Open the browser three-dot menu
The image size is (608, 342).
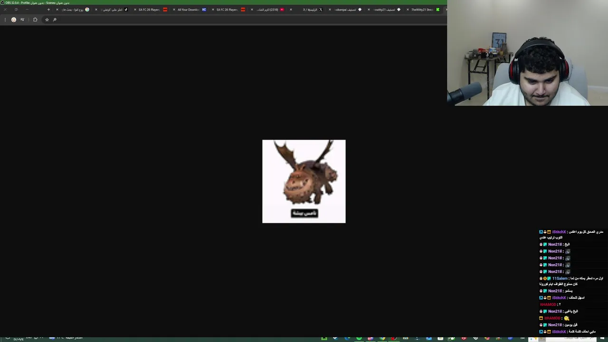click(5, 19)
